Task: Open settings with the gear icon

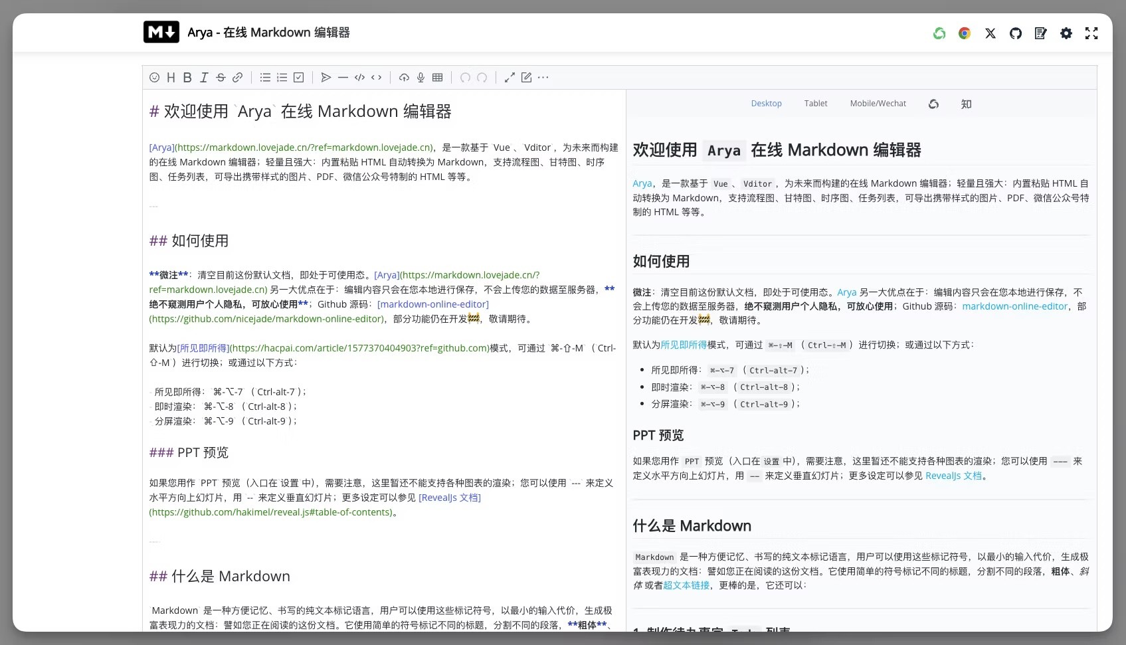Action: [x=1066, y=33]
